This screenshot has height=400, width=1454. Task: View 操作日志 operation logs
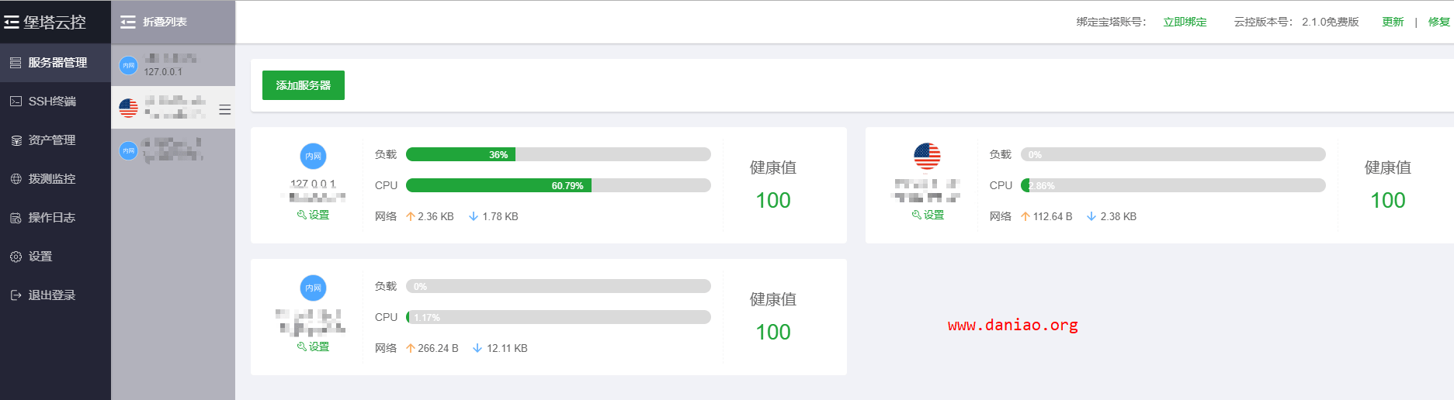[x=55, y=218]
